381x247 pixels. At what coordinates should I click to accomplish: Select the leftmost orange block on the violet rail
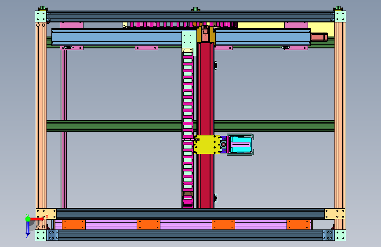74,225
